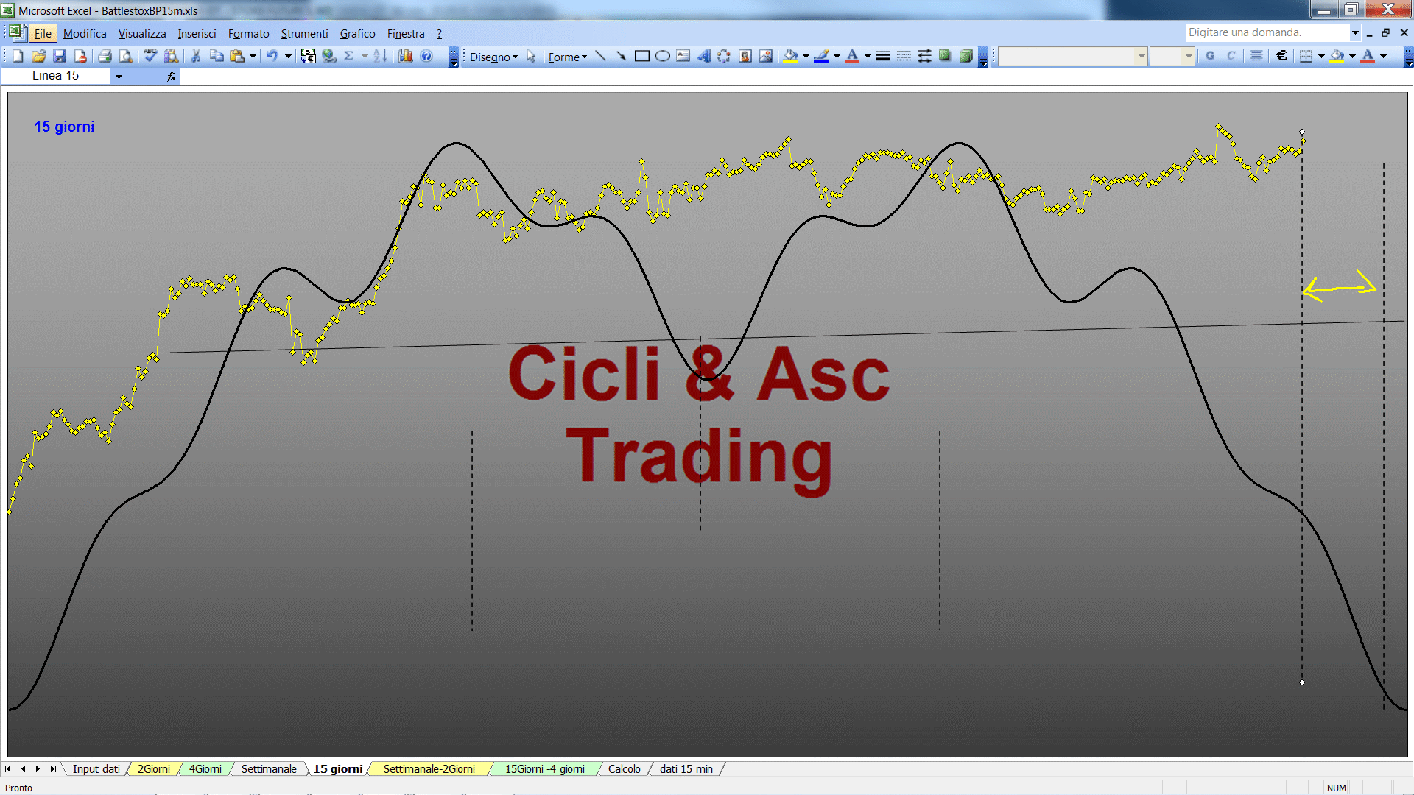Cut the selection with scissors icon
This screenshot has height=795, width=1414.
pos(196,56)
